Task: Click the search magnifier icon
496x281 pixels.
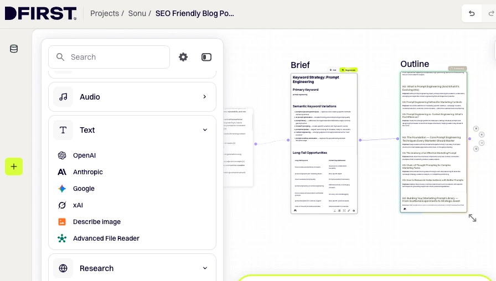Action: [x=60, y=57]
